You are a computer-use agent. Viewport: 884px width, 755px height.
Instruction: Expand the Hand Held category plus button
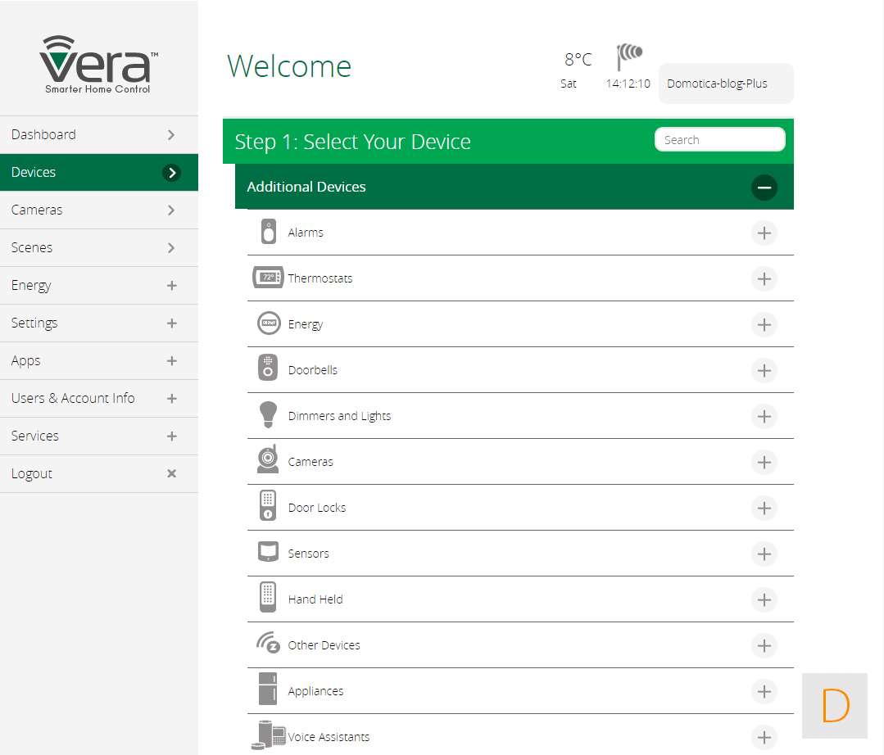click(764, 599)
